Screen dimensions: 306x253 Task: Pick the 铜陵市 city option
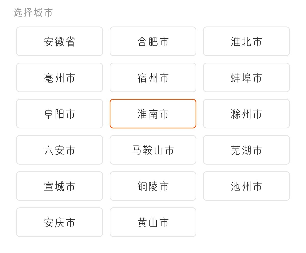point(153,186)
